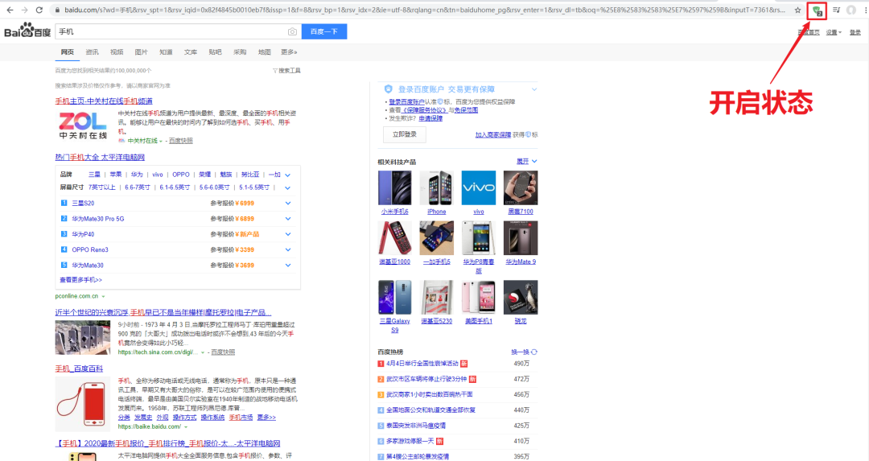The height and width of the screenshot is (461, 869).
Task: Open the 手机_百度百科 result
Action: click(x=79, y=368)
